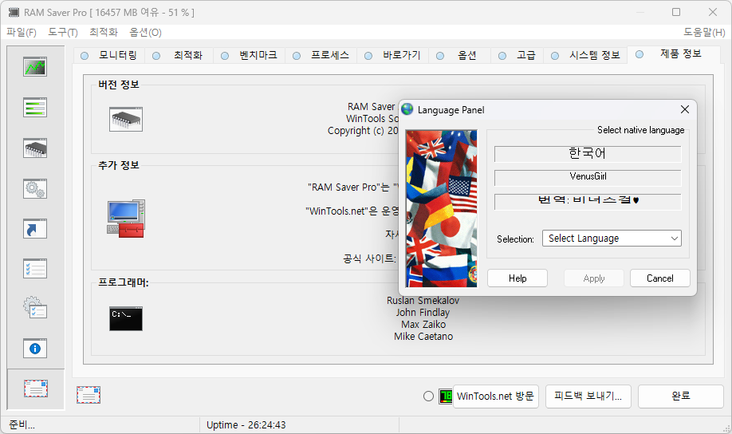Click the name Max Zaiko
The width and height of the screenshot is (732, 434).
(x=423, y=324)
